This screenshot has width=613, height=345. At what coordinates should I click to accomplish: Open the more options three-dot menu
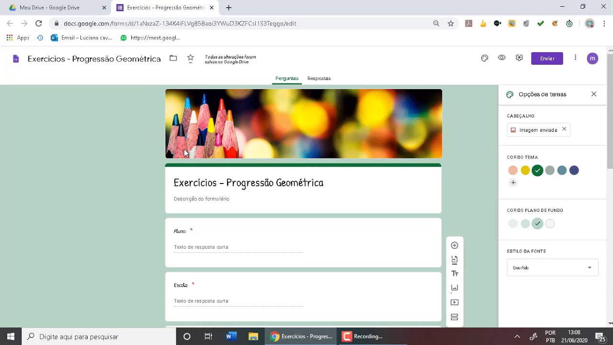point(575,58)
